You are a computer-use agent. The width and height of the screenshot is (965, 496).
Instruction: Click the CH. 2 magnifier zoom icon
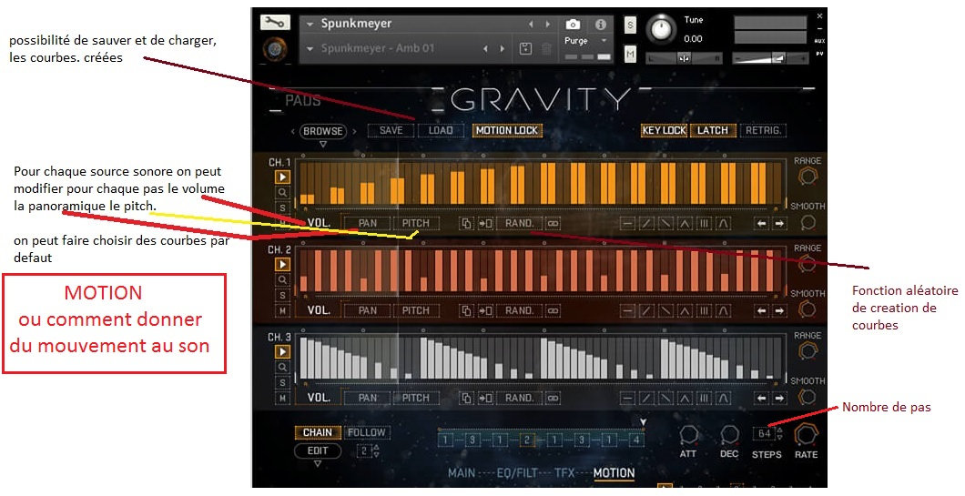282,279
